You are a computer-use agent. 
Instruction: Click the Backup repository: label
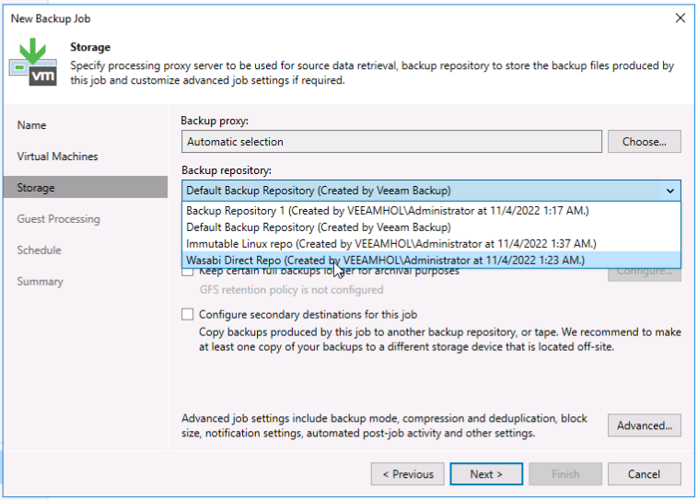click(227, 170)
